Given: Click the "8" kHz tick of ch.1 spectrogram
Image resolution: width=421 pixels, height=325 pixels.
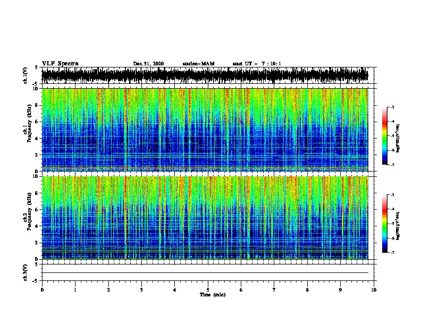Looking at the screenshot, I should point(37,105).
